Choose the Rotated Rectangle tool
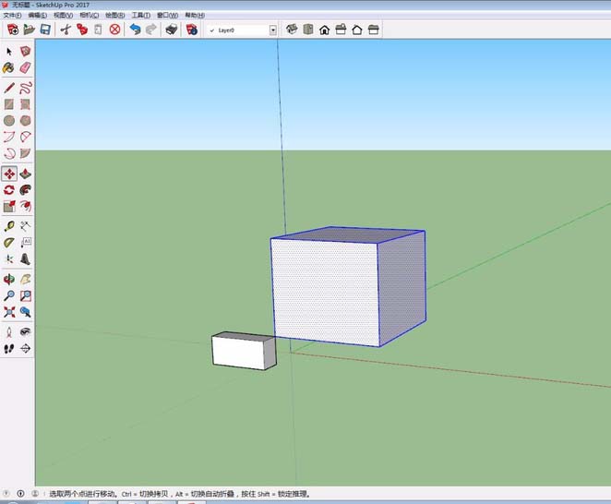This screenshot has width=611, height=504. tap(25, 104)
